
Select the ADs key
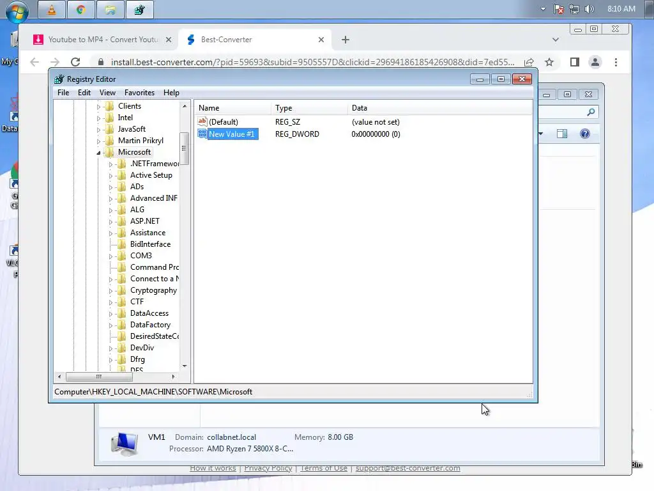click(x=137, y=187)
